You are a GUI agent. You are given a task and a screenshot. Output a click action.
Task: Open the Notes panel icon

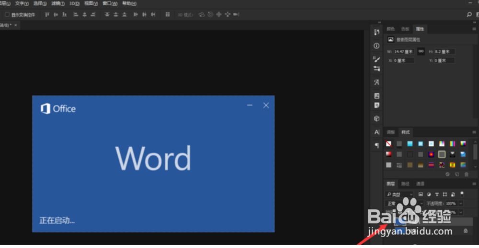click(376, 106)
